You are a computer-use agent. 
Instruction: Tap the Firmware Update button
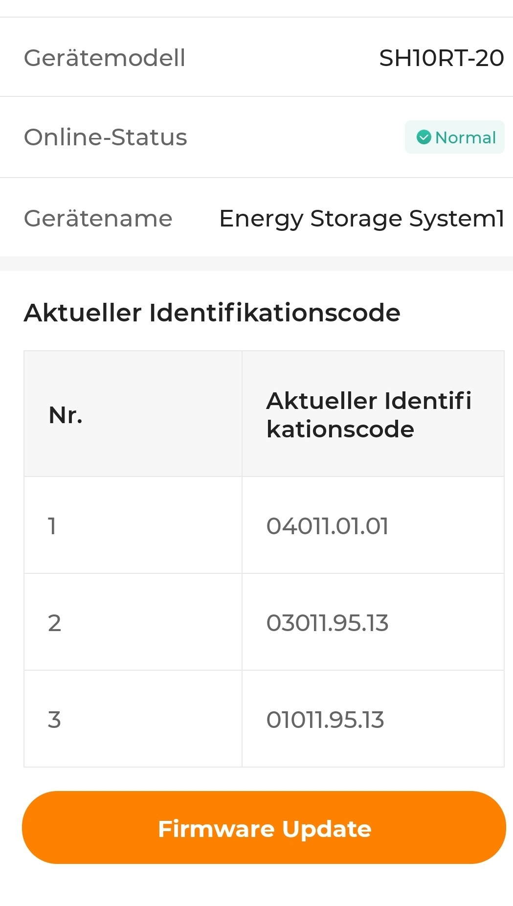[x=264, y=828]
